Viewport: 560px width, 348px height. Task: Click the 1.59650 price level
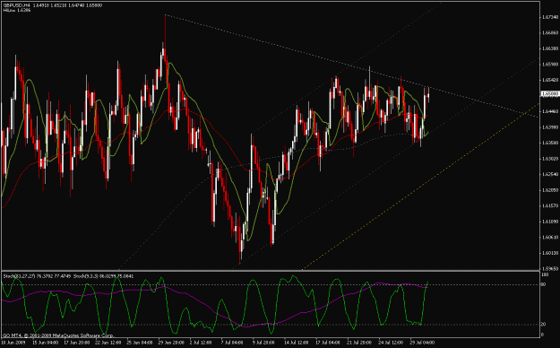(550, 268)
